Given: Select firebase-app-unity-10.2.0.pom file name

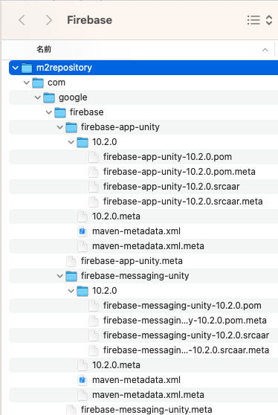Looking at the screenshot, I should tap(167, 157).
